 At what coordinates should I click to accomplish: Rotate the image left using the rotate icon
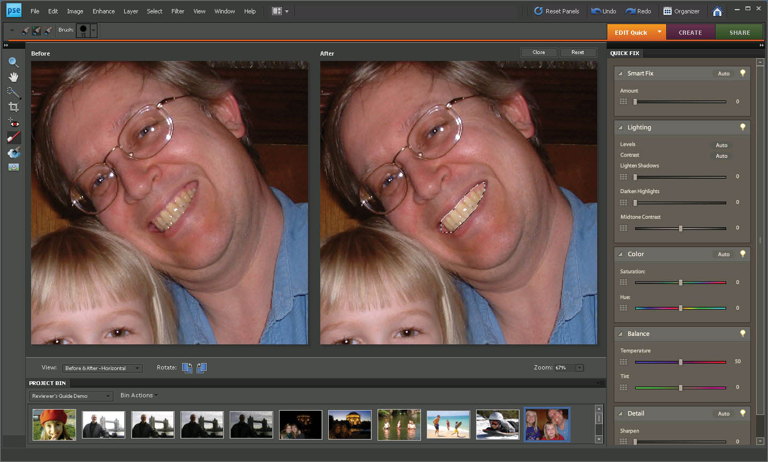point(187,368)
